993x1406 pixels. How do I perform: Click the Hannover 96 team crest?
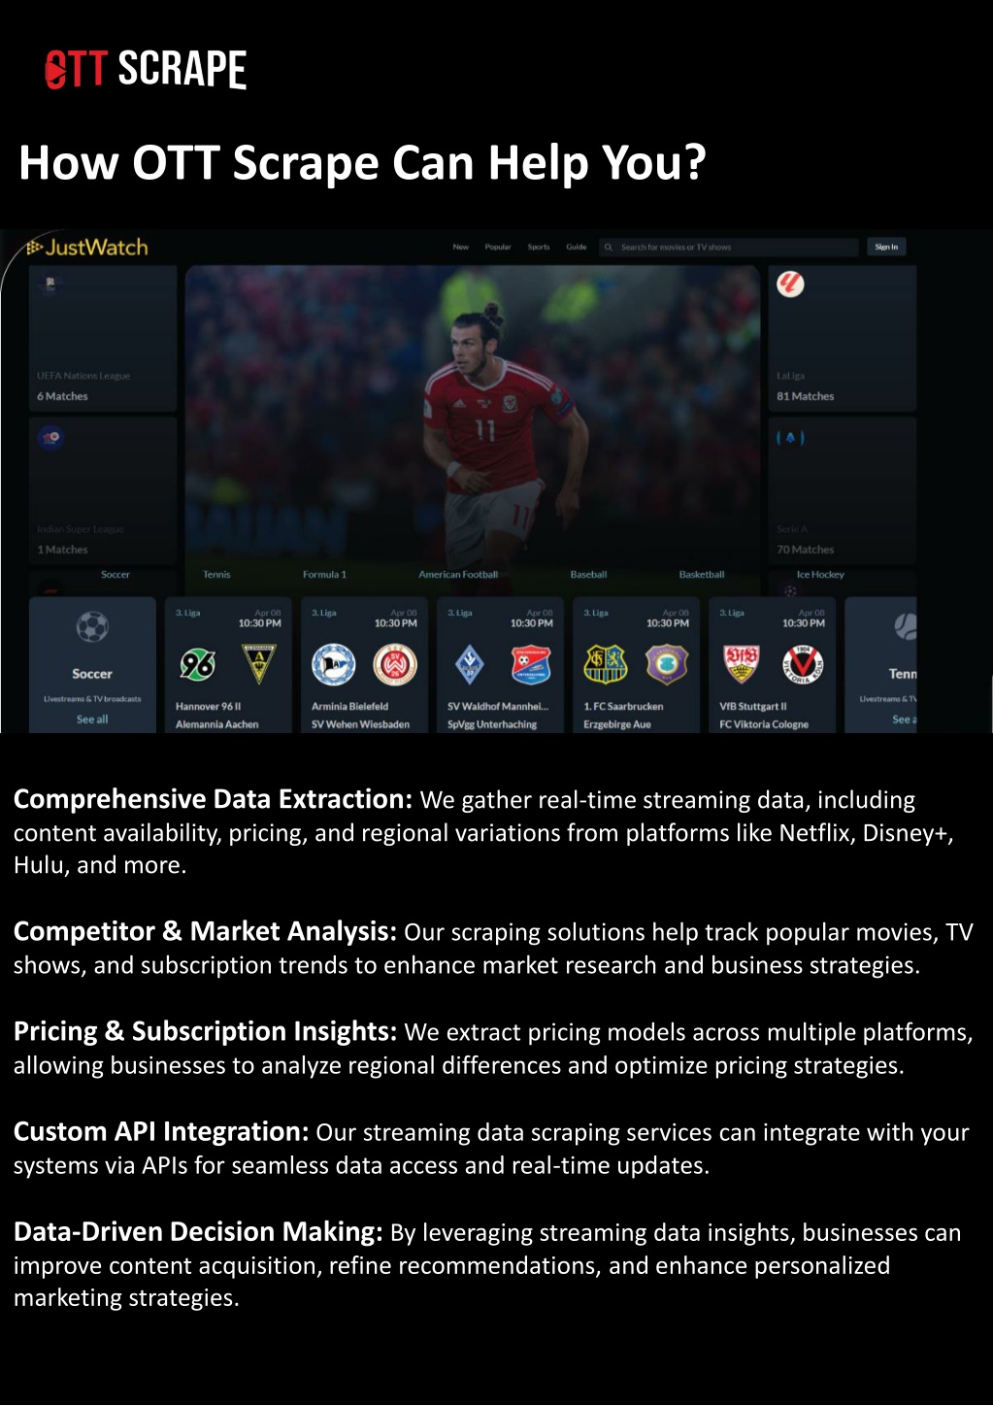pos(197,665)
